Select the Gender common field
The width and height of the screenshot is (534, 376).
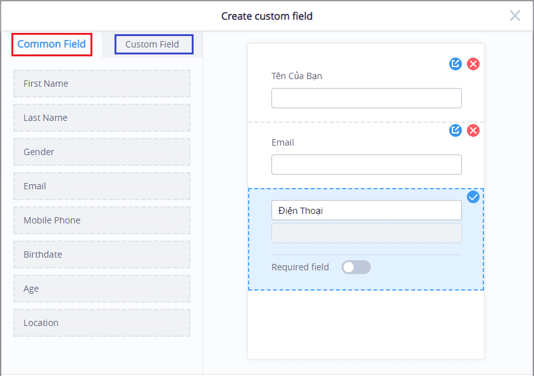pos(102,152)
